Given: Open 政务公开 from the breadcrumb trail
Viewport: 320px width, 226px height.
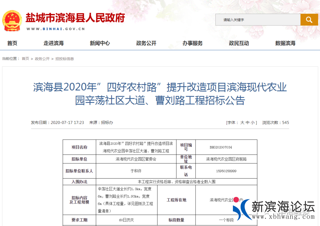Looking at the screenshot, I should (42, 59).
